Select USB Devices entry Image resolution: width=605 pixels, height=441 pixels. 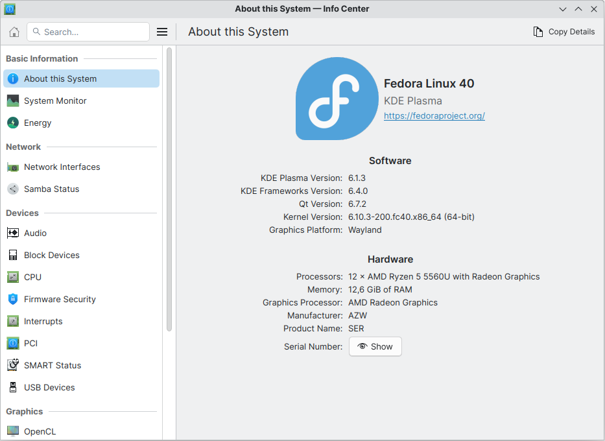pyautogui.click(x=82, y=387)
